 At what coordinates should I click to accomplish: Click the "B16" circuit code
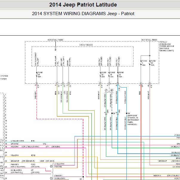point(33,141)
